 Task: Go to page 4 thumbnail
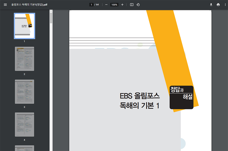pos(24,124)
